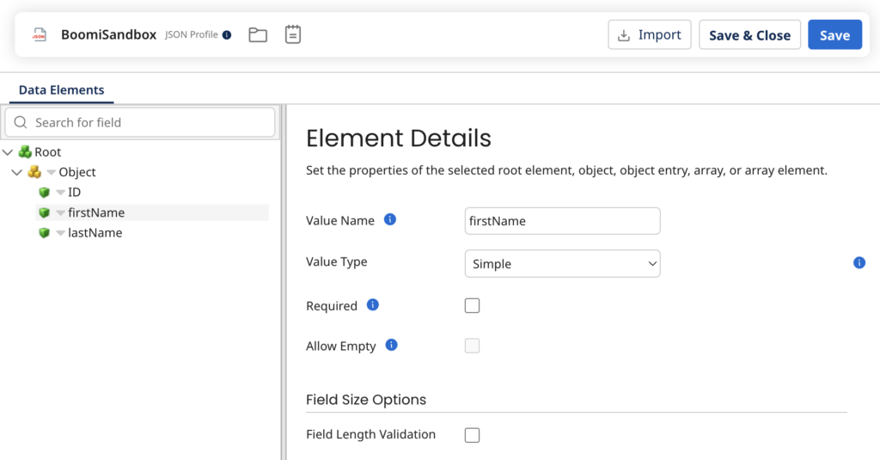The height and width of the screenshot is (460, 880).
Task: Select the ID element in tree
Action: tap(74, 193)
